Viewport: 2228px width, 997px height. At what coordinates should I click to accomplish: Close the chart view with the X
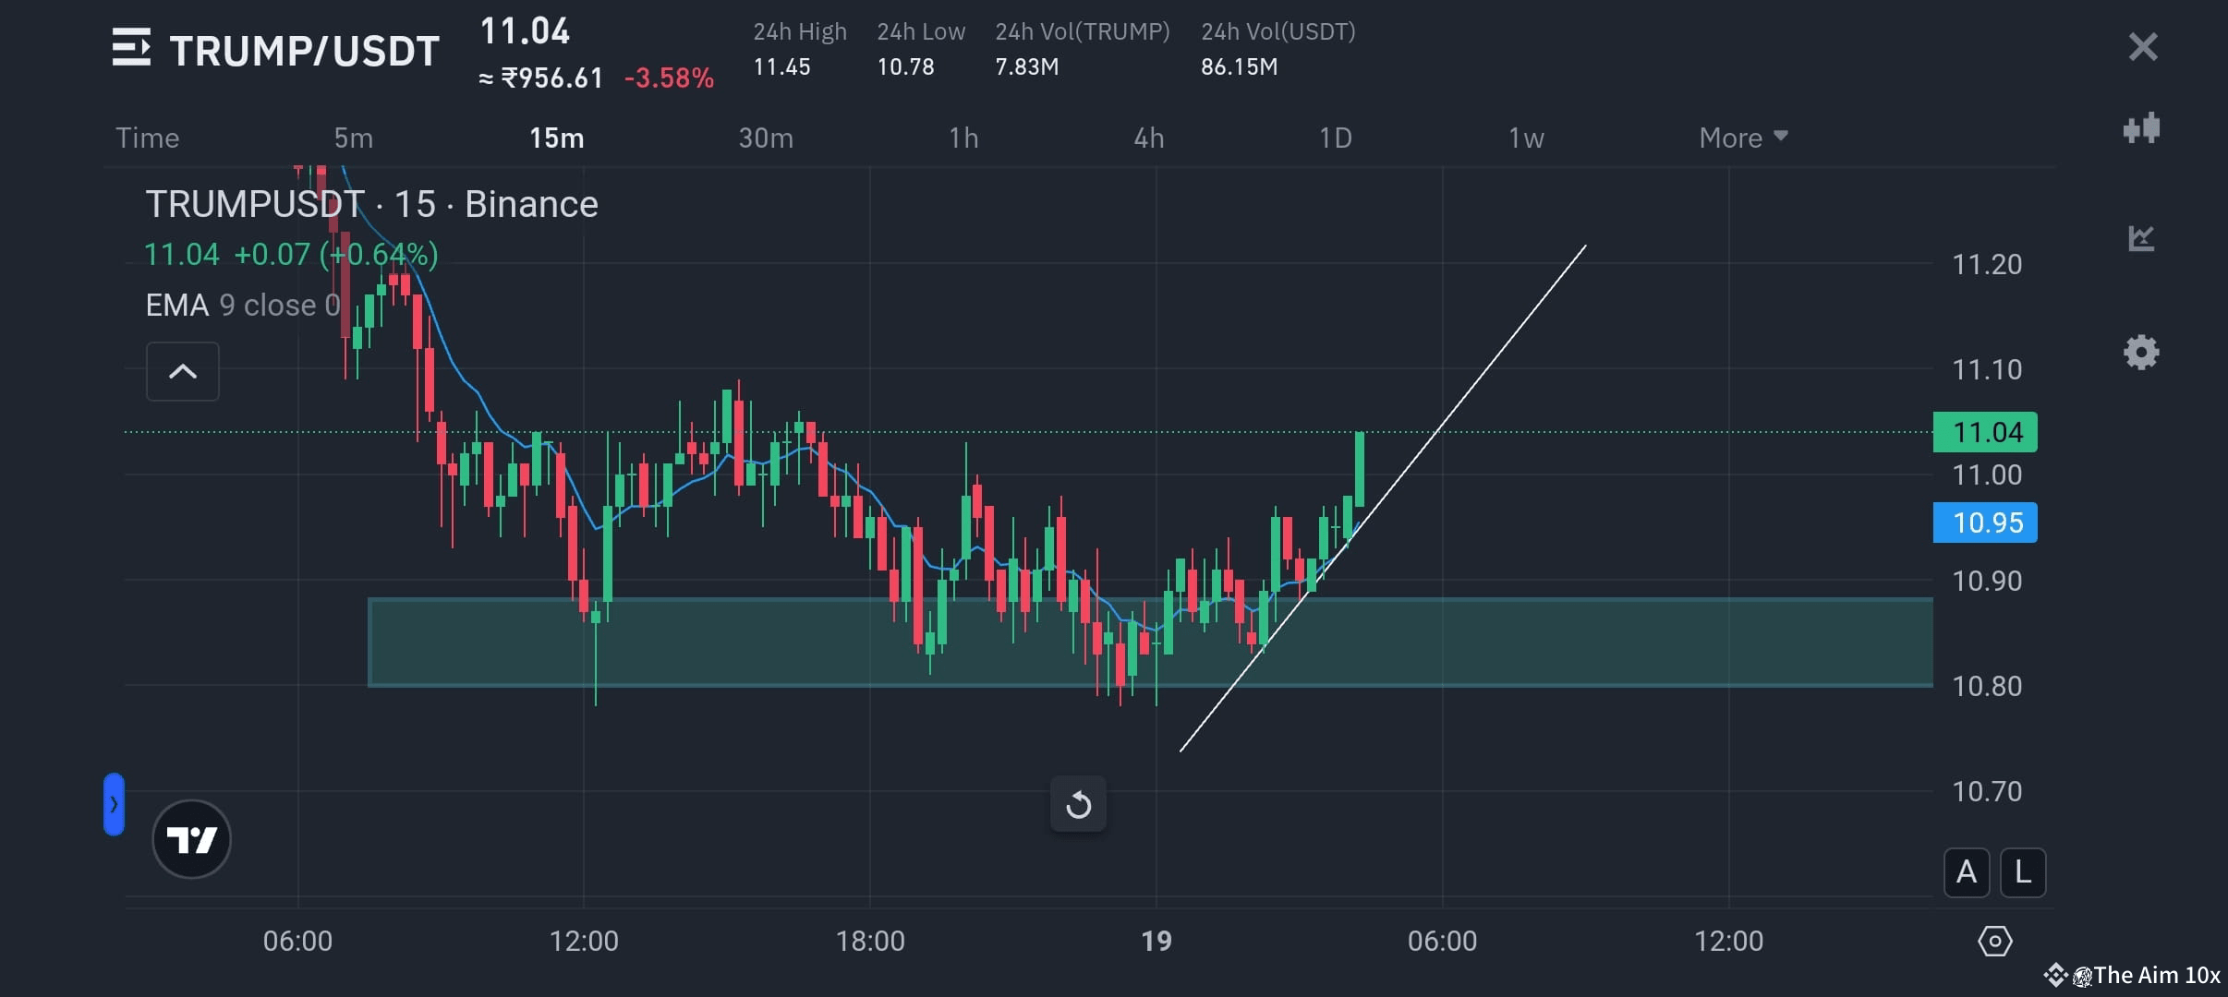coord(2142,46)
